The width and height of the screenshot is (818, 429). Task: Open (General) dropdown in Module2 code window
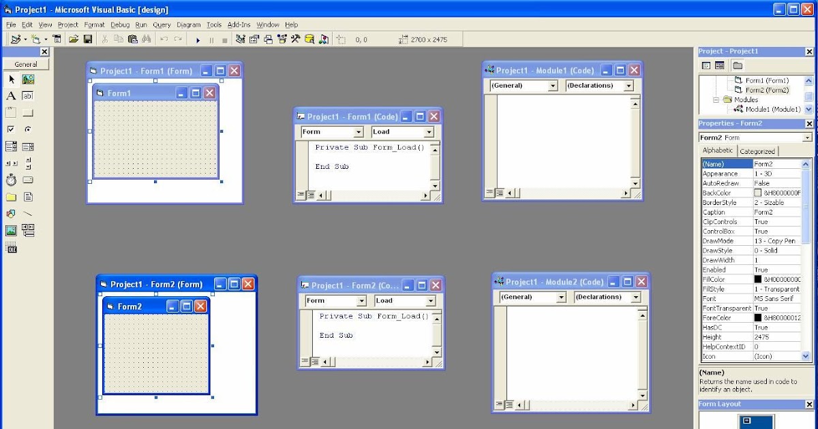click(x=561, y=298)
